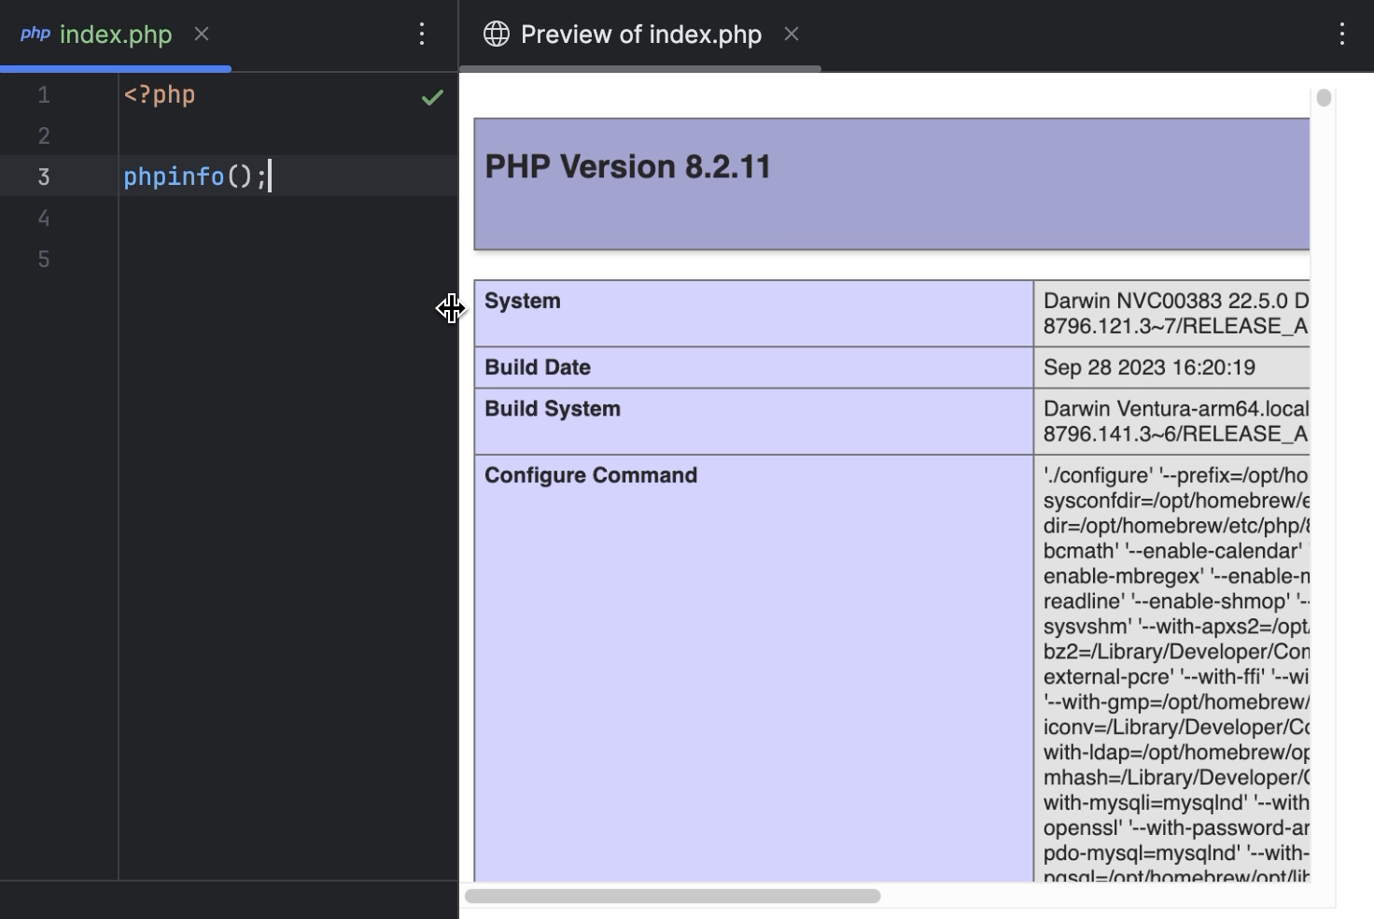The image size is (1374, 919).
Task: Switch to the index.php tab
Action: [x=115, y=34]
